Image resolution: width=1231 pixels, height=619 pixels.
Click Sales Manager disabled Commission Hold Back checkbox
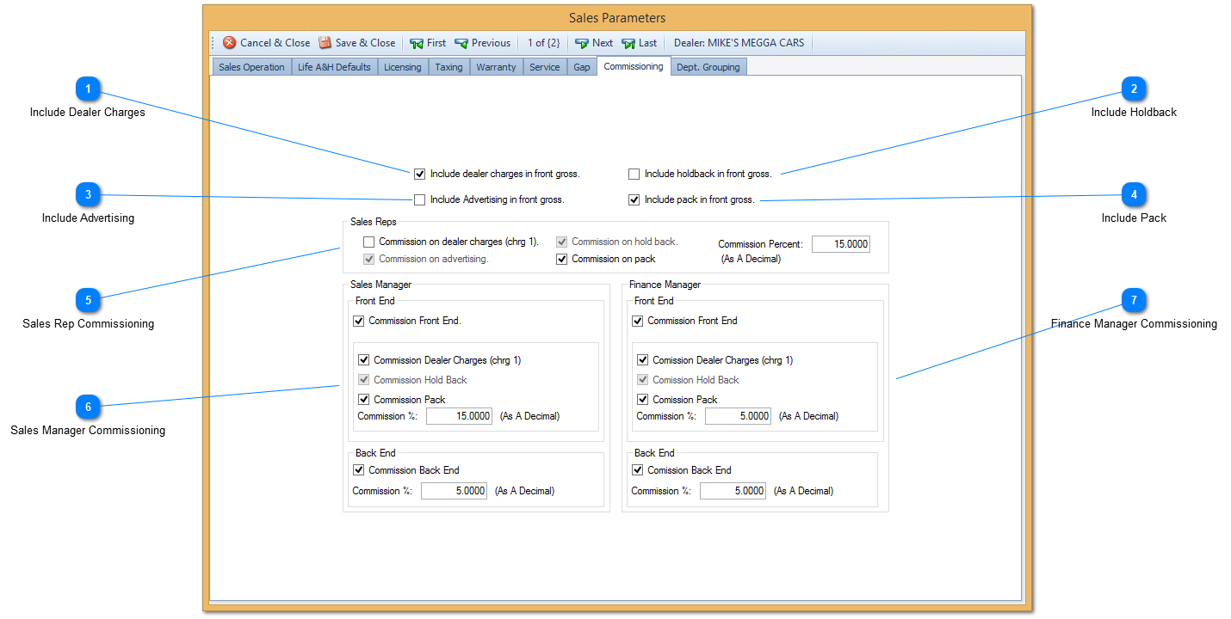point(364,380)
